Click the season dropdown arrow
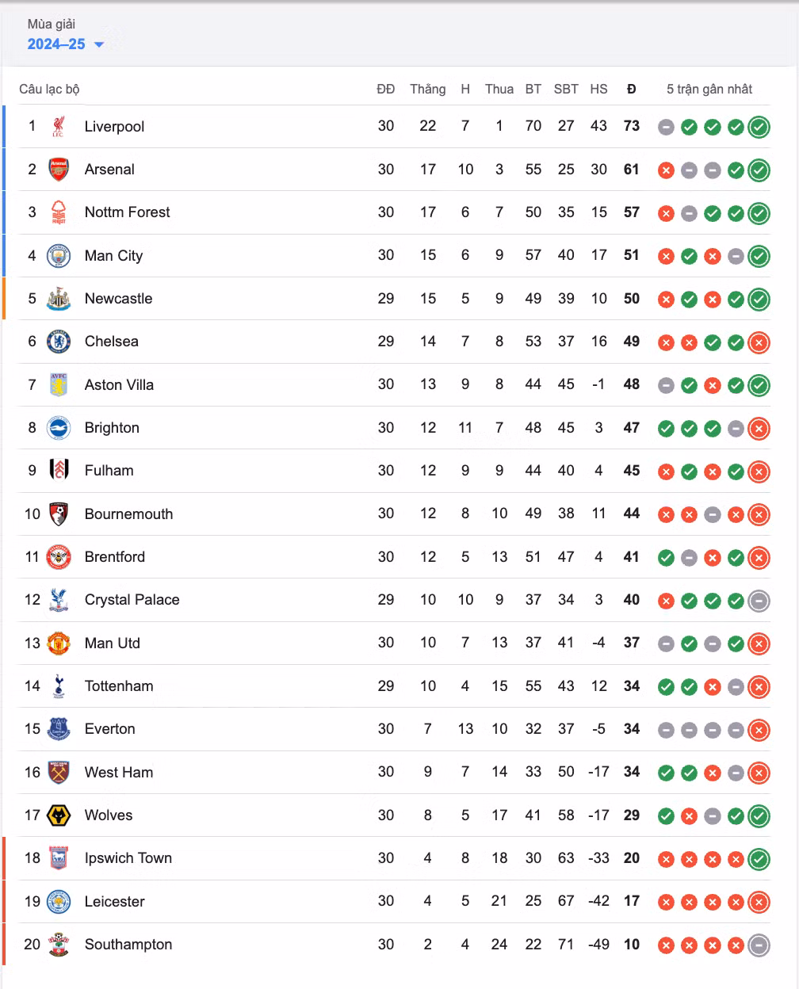 coord(99,45)
